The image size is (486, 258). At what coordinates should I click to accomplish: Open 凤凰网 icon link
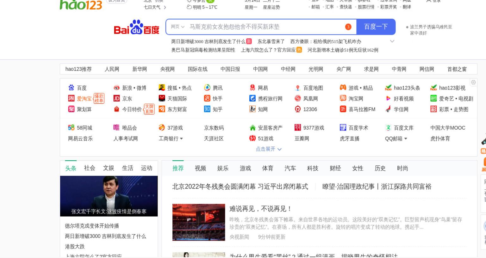tap(298, 98)
